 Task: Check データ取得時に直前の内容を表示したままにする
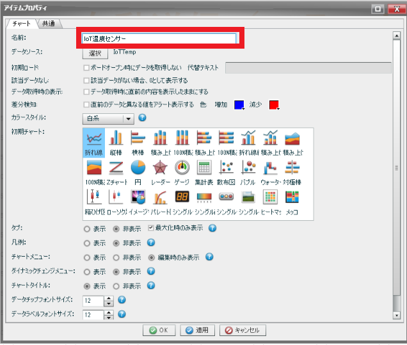click(86, 92)
